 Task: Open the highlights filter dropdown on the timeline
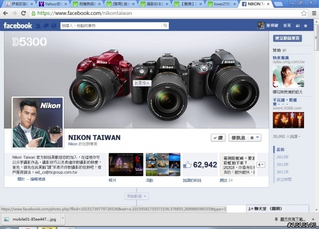tap(137, 196)
